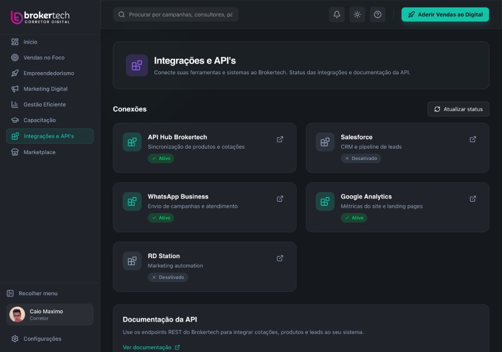Click WhatsApp Business card title

[178, 197]
